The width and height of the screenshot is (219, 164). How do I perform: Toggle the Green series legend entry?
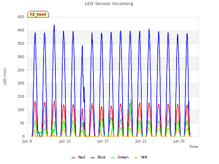[x=120, y=157]
